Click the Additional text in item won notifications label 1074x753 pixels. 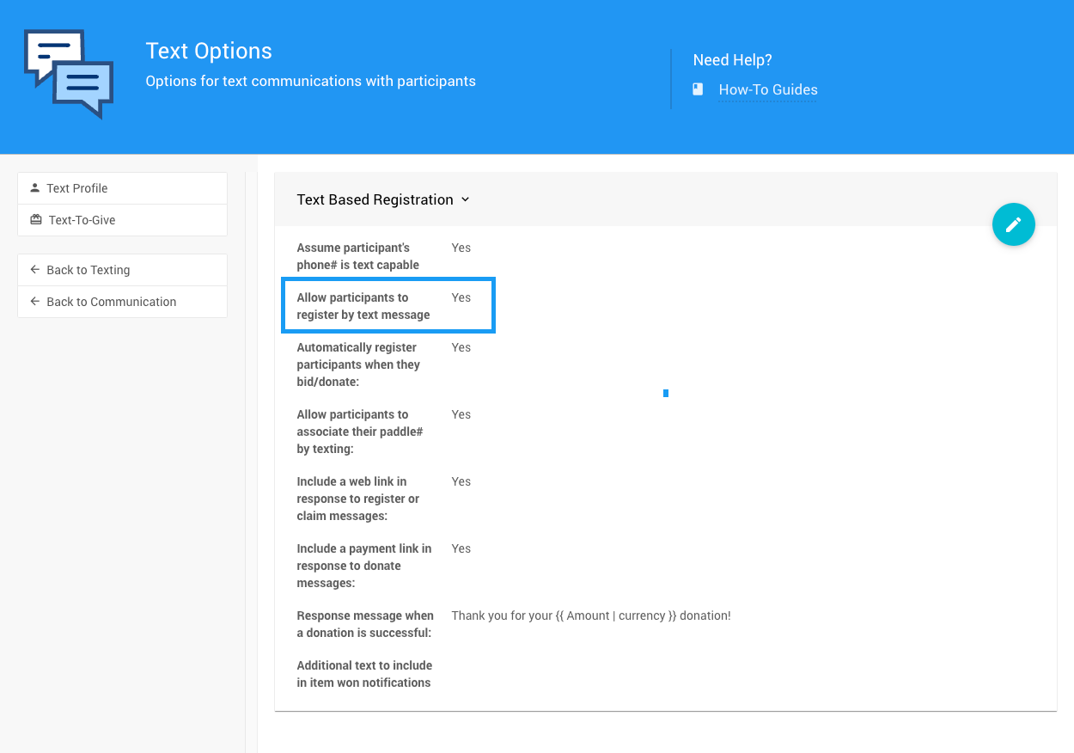[364, 674]
